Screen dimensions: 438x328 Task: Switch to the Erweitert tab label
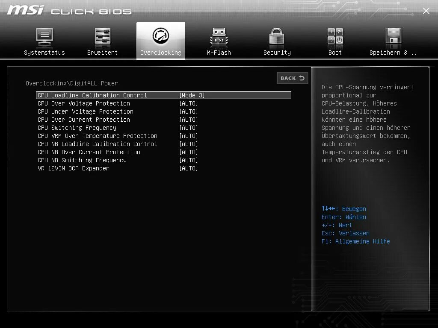103,53
